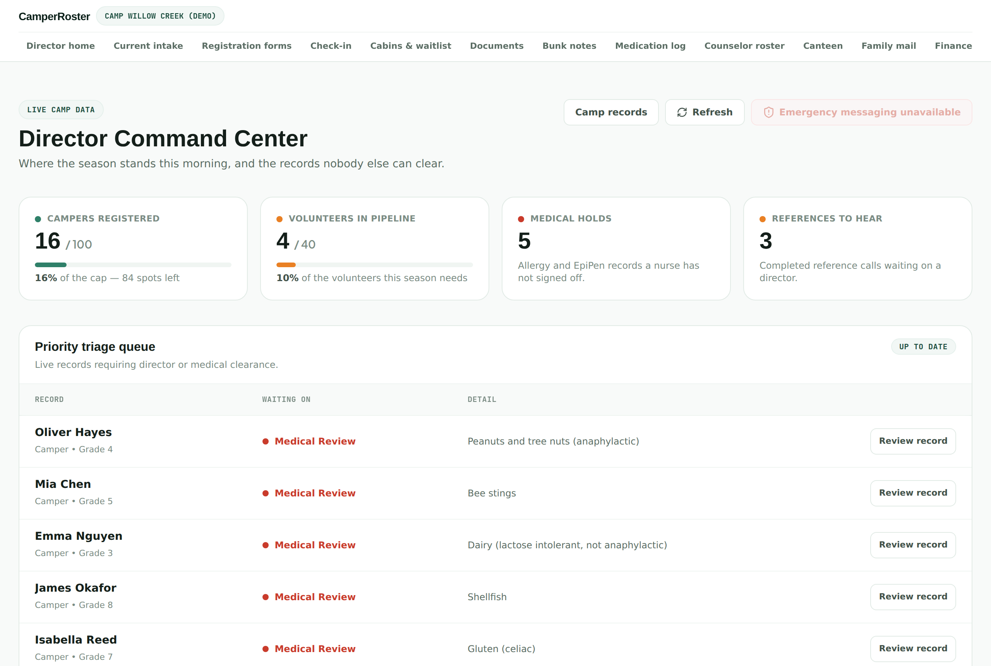Select the Mia Chen record name

click(63, 484)
